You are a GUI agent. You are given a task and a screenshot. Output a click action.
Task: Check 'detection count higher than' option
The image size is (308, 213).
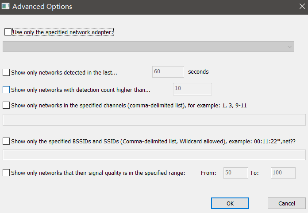tap(6, 90)
